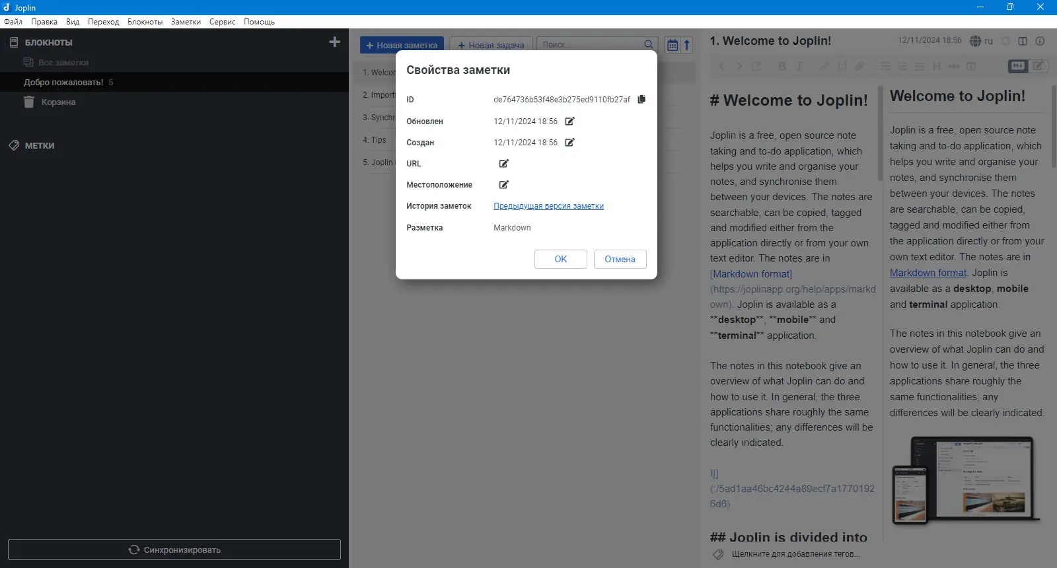Click the editor layout columns icon
The width and height of the screenshot is (1057, 568).
coord(1023,41)
